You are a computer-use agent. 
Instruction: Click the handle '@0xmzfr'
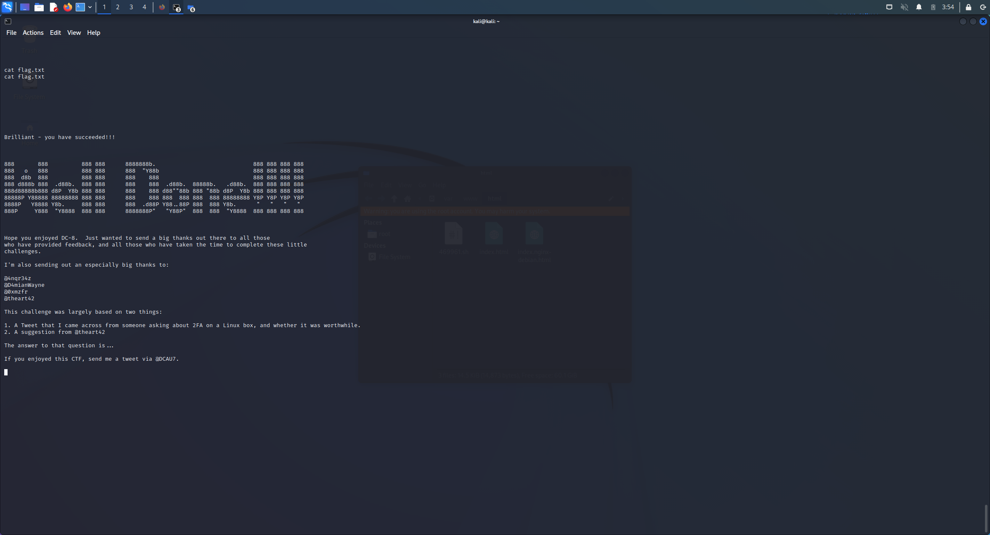pos(16,292)
